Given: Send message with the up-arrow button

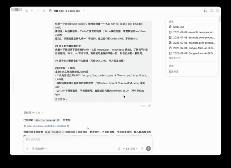Looking at the screenshot, I should 148,148.
